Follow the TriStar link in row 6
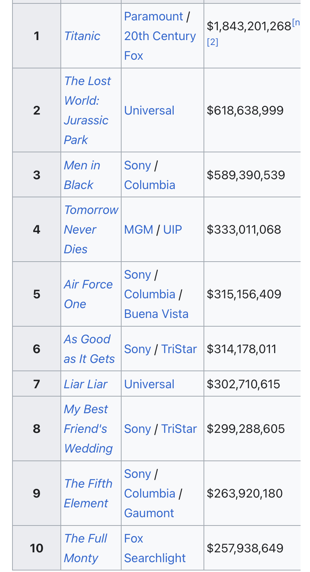This screenshot has width=310, height=572. [x=179, y=349]
